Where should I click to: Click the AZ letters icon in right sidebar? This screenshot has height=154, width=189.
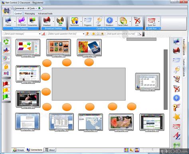(x=177, y=136)
